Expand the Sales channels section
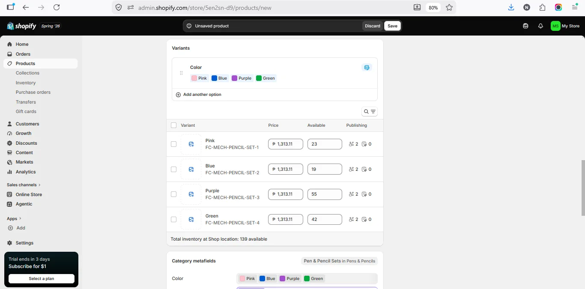Screen dimensions: 585x289 click(24, 185)
